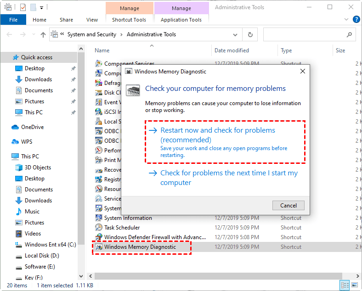Open the Help button
Image resolution: width=362 pixels, height=291 pixels.
click(x=356, y=19)
